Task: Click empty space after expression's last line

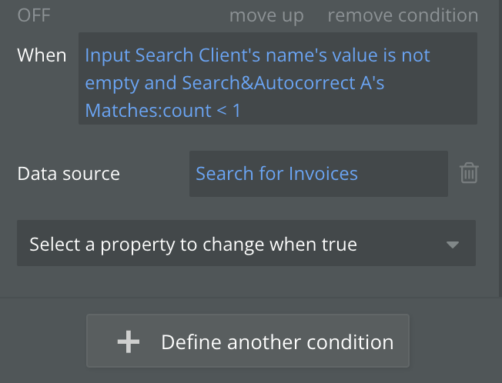Action: pyautogui.click(x=354, y=111)
